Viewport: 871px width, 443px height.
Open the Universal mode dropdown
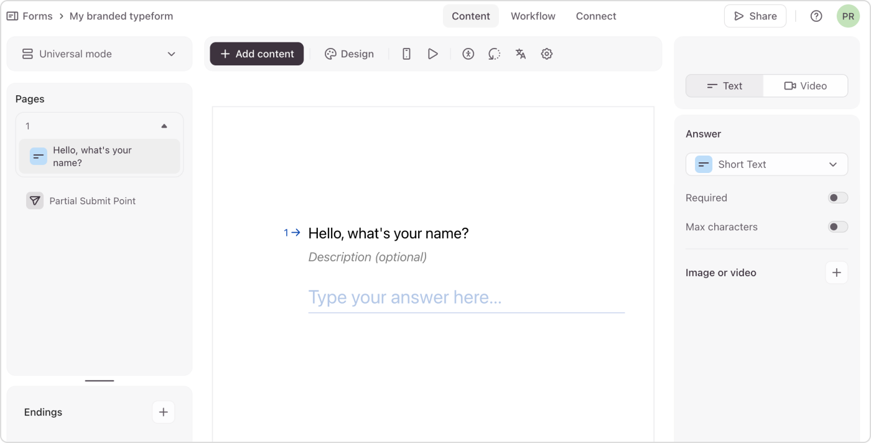[x=100, y=54]
